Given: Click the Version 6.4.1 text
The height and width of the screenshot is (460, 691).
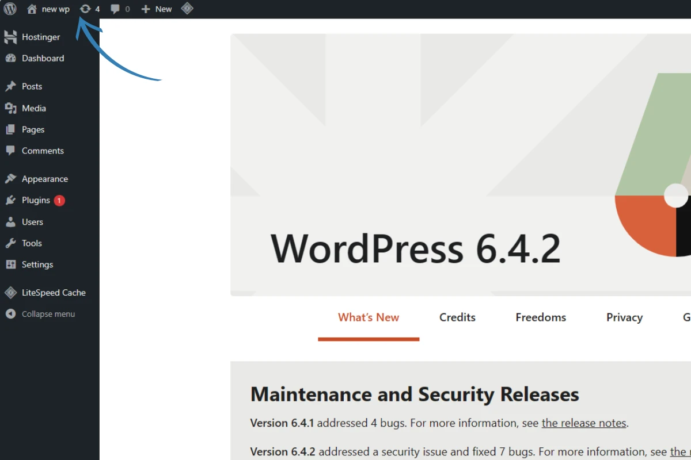Looking at the screenshot, I should pyautogui.click(x=282, y=423).
